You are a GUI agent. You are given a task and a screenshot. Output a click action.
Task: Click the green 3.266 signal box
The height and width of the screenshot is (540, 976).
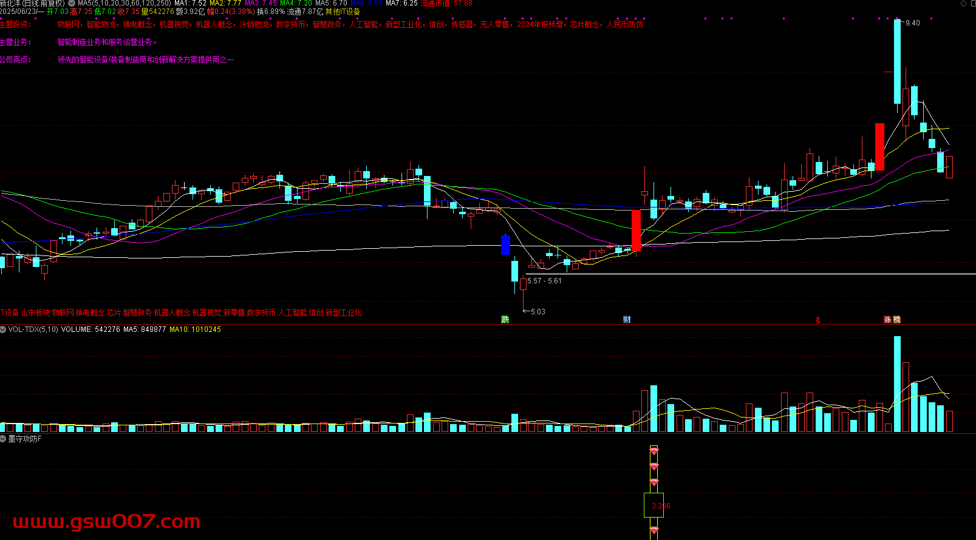coord(654,505)
